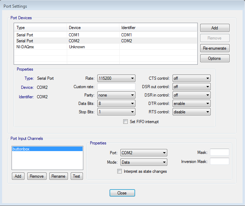Open the RTS control dropdown
Viewport: 245px width, 206px height.
(191, 112)
